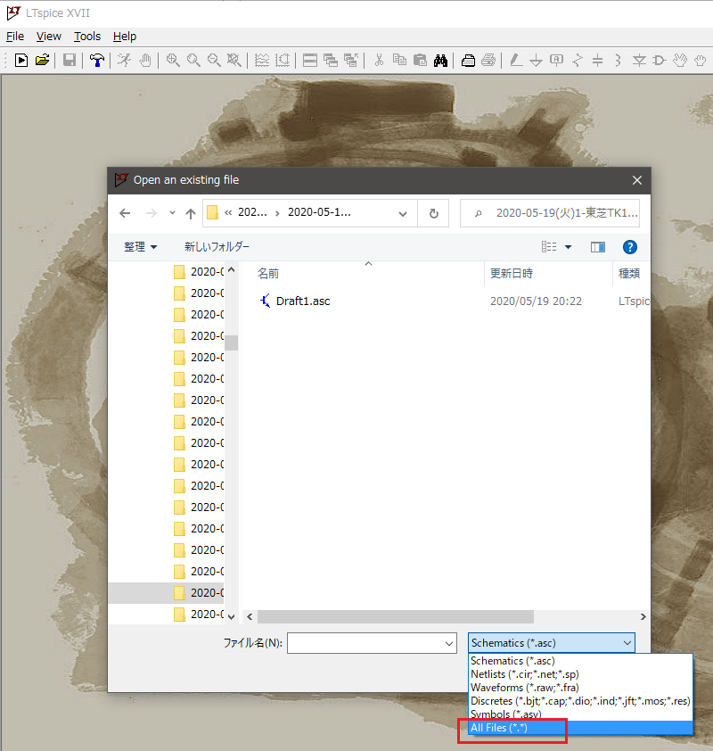The image size is (713, 751).
Task: Select the Place Diode tool
Action: point(639,61)
